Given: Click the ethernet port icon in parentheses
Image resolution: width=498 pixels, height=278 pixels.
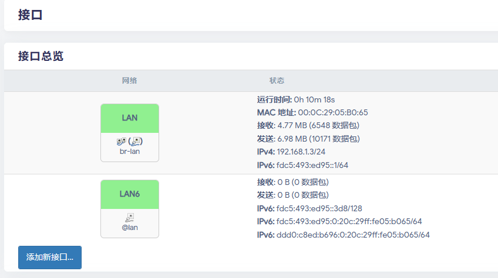Looking at the screenshot, I should pos(136,141).
